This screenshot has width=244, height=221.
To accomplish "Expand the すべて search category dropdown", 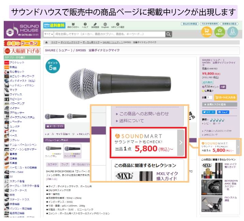I will point(48,34).
